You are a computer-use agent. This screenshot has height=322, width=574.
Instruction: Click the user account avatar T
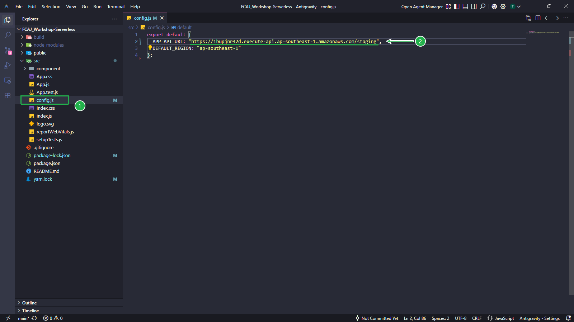513,6
